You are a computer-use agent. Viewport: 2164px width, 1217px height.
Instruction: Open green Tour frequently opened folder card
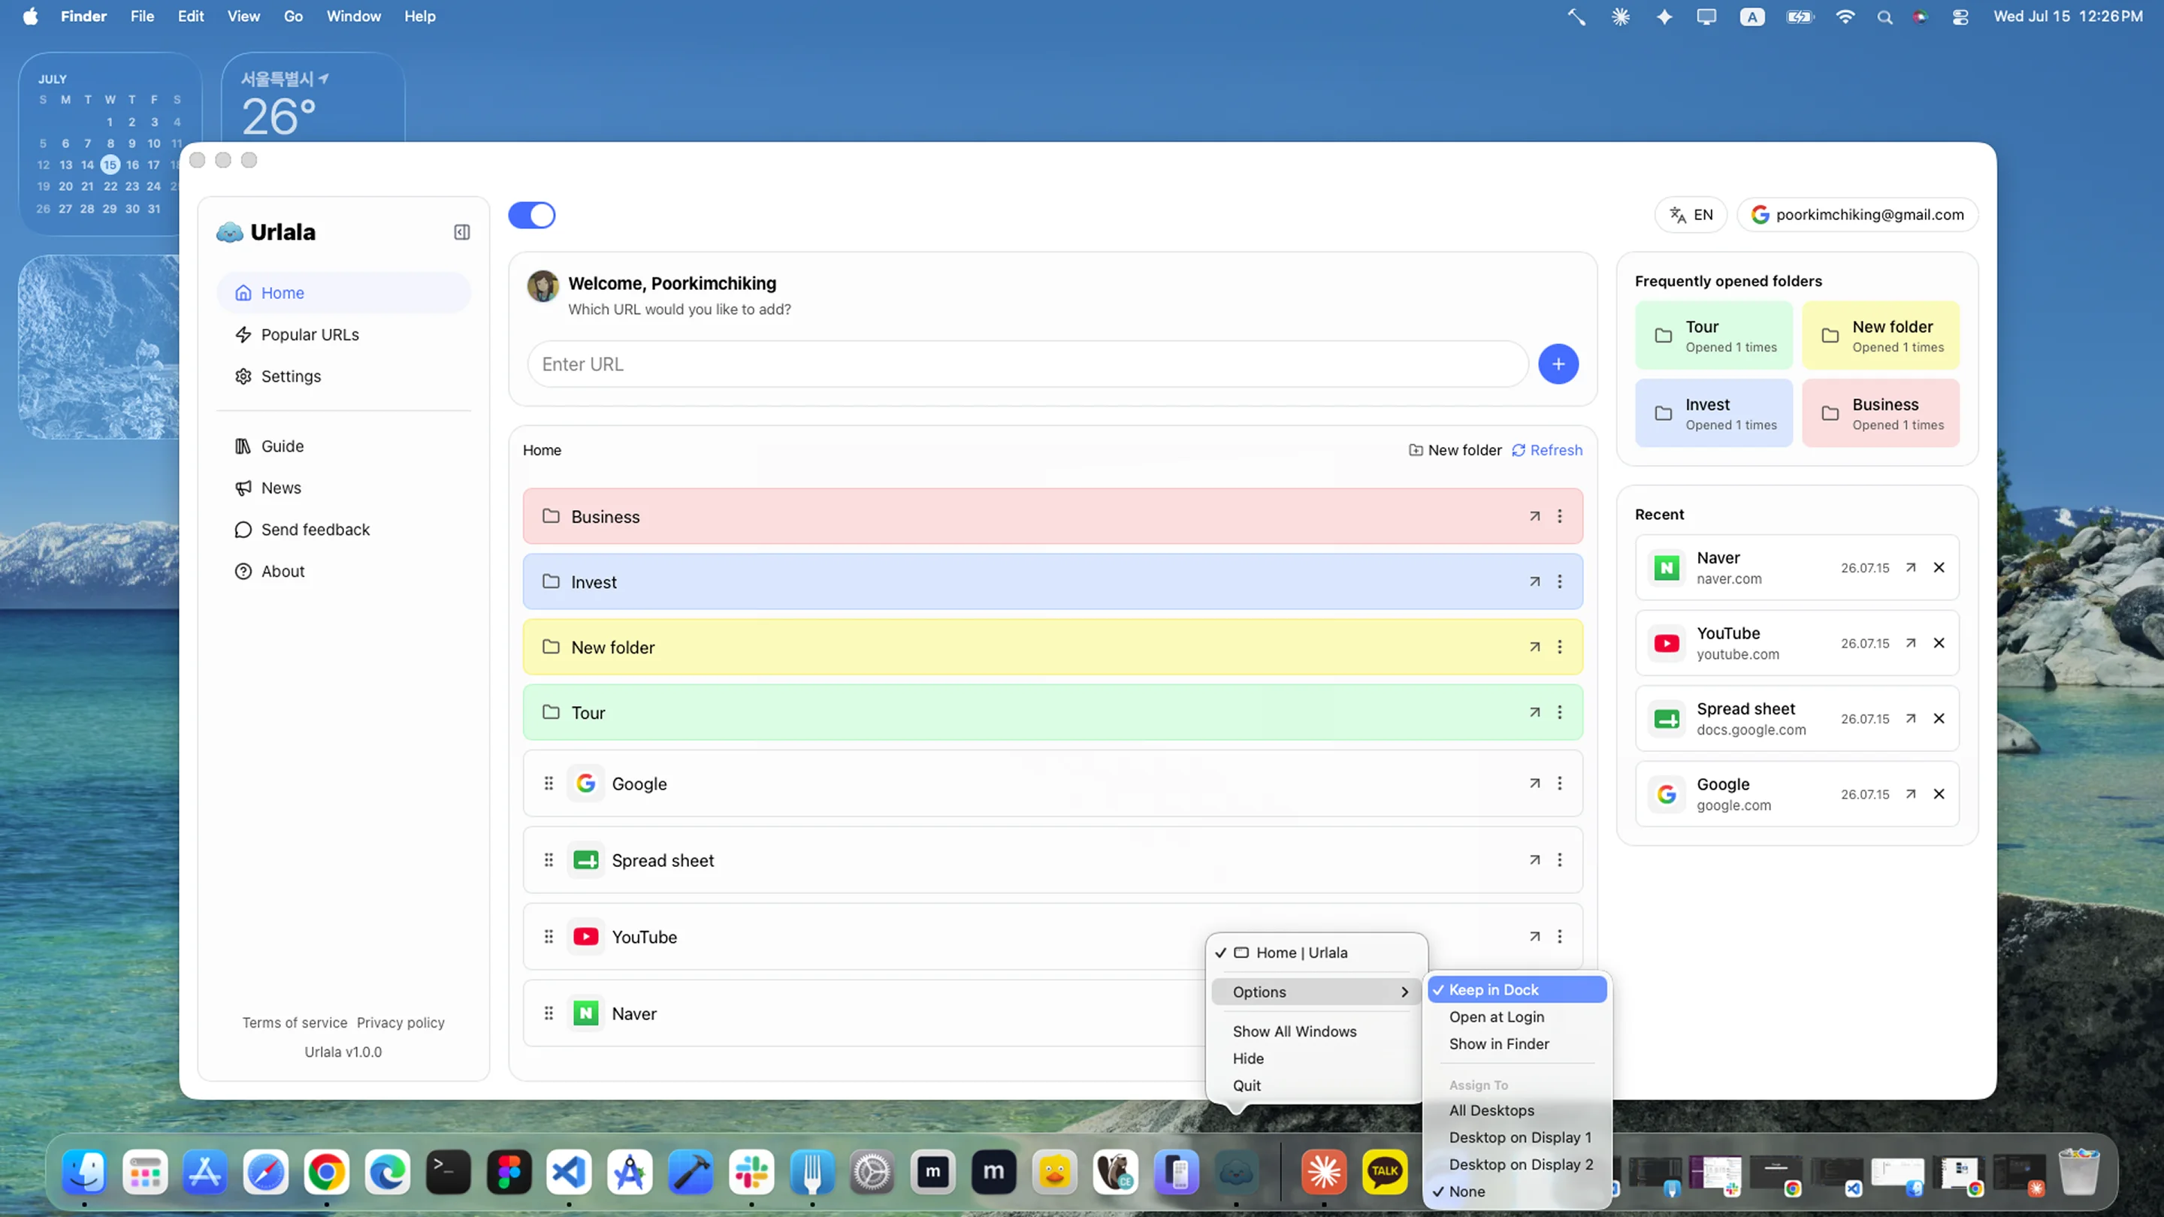[x=1714, y=336]
